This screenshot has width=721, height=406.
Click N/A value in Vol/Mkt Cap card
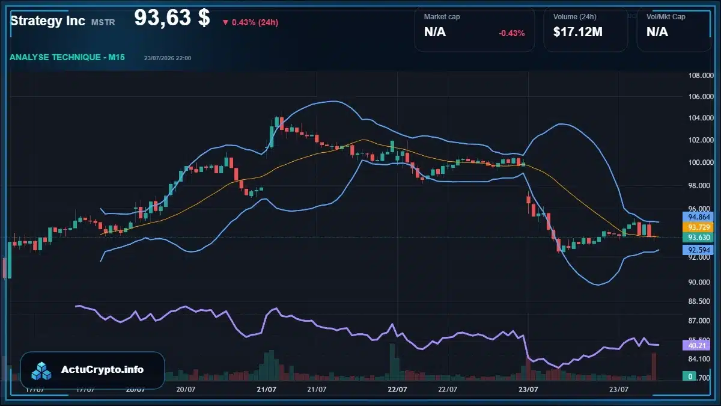[657, 32]
